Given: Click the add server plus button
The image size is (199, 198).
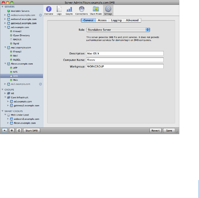Looking at the screenshot, I should point(5,130).
